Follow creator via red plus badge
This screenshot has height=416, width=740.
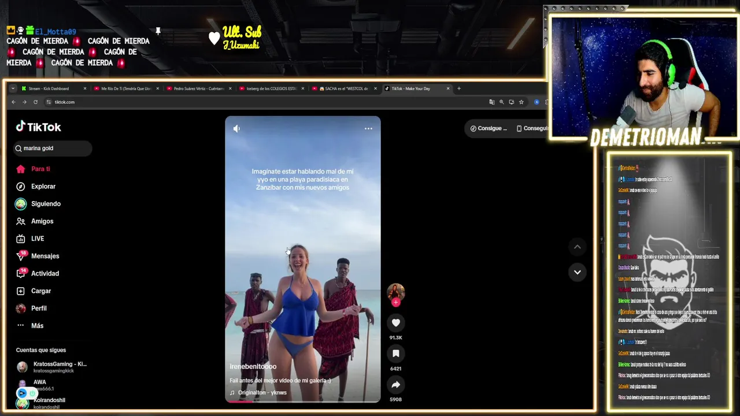(395, 302)
